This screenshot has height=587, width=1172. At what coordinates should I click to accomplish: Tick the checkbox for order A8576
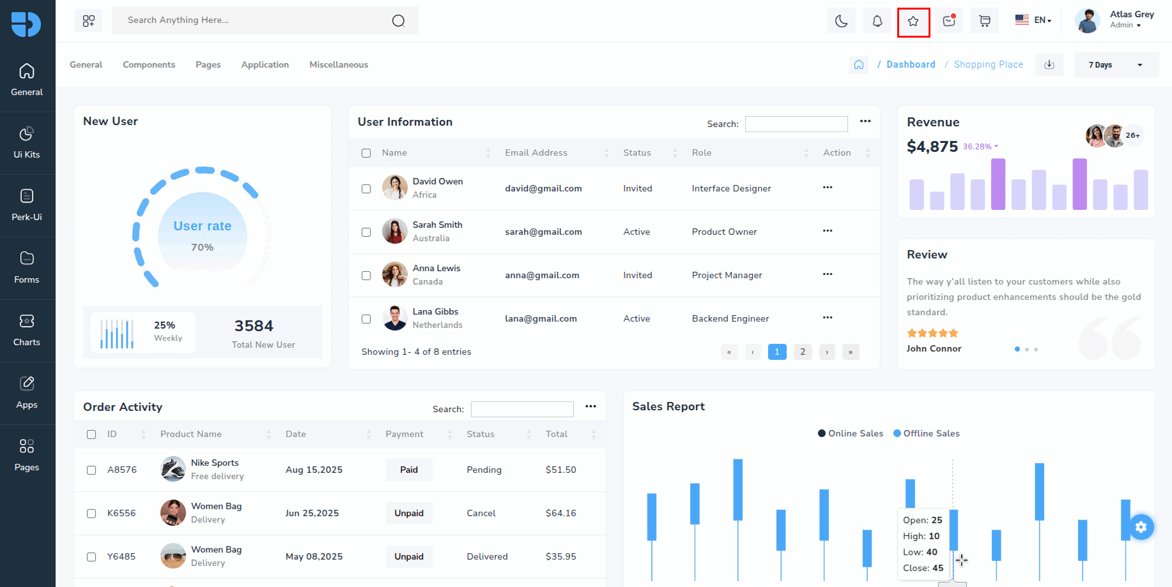pos(91,470)
